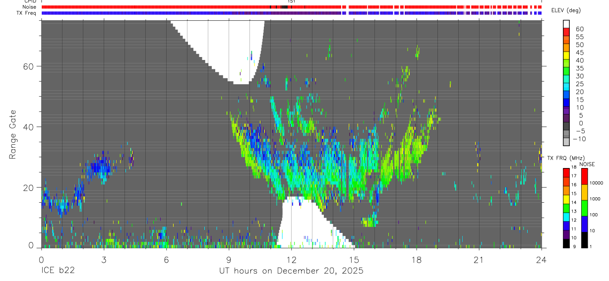
Task: Click the 'CPID' row label at top
Action: coord(30,1)
